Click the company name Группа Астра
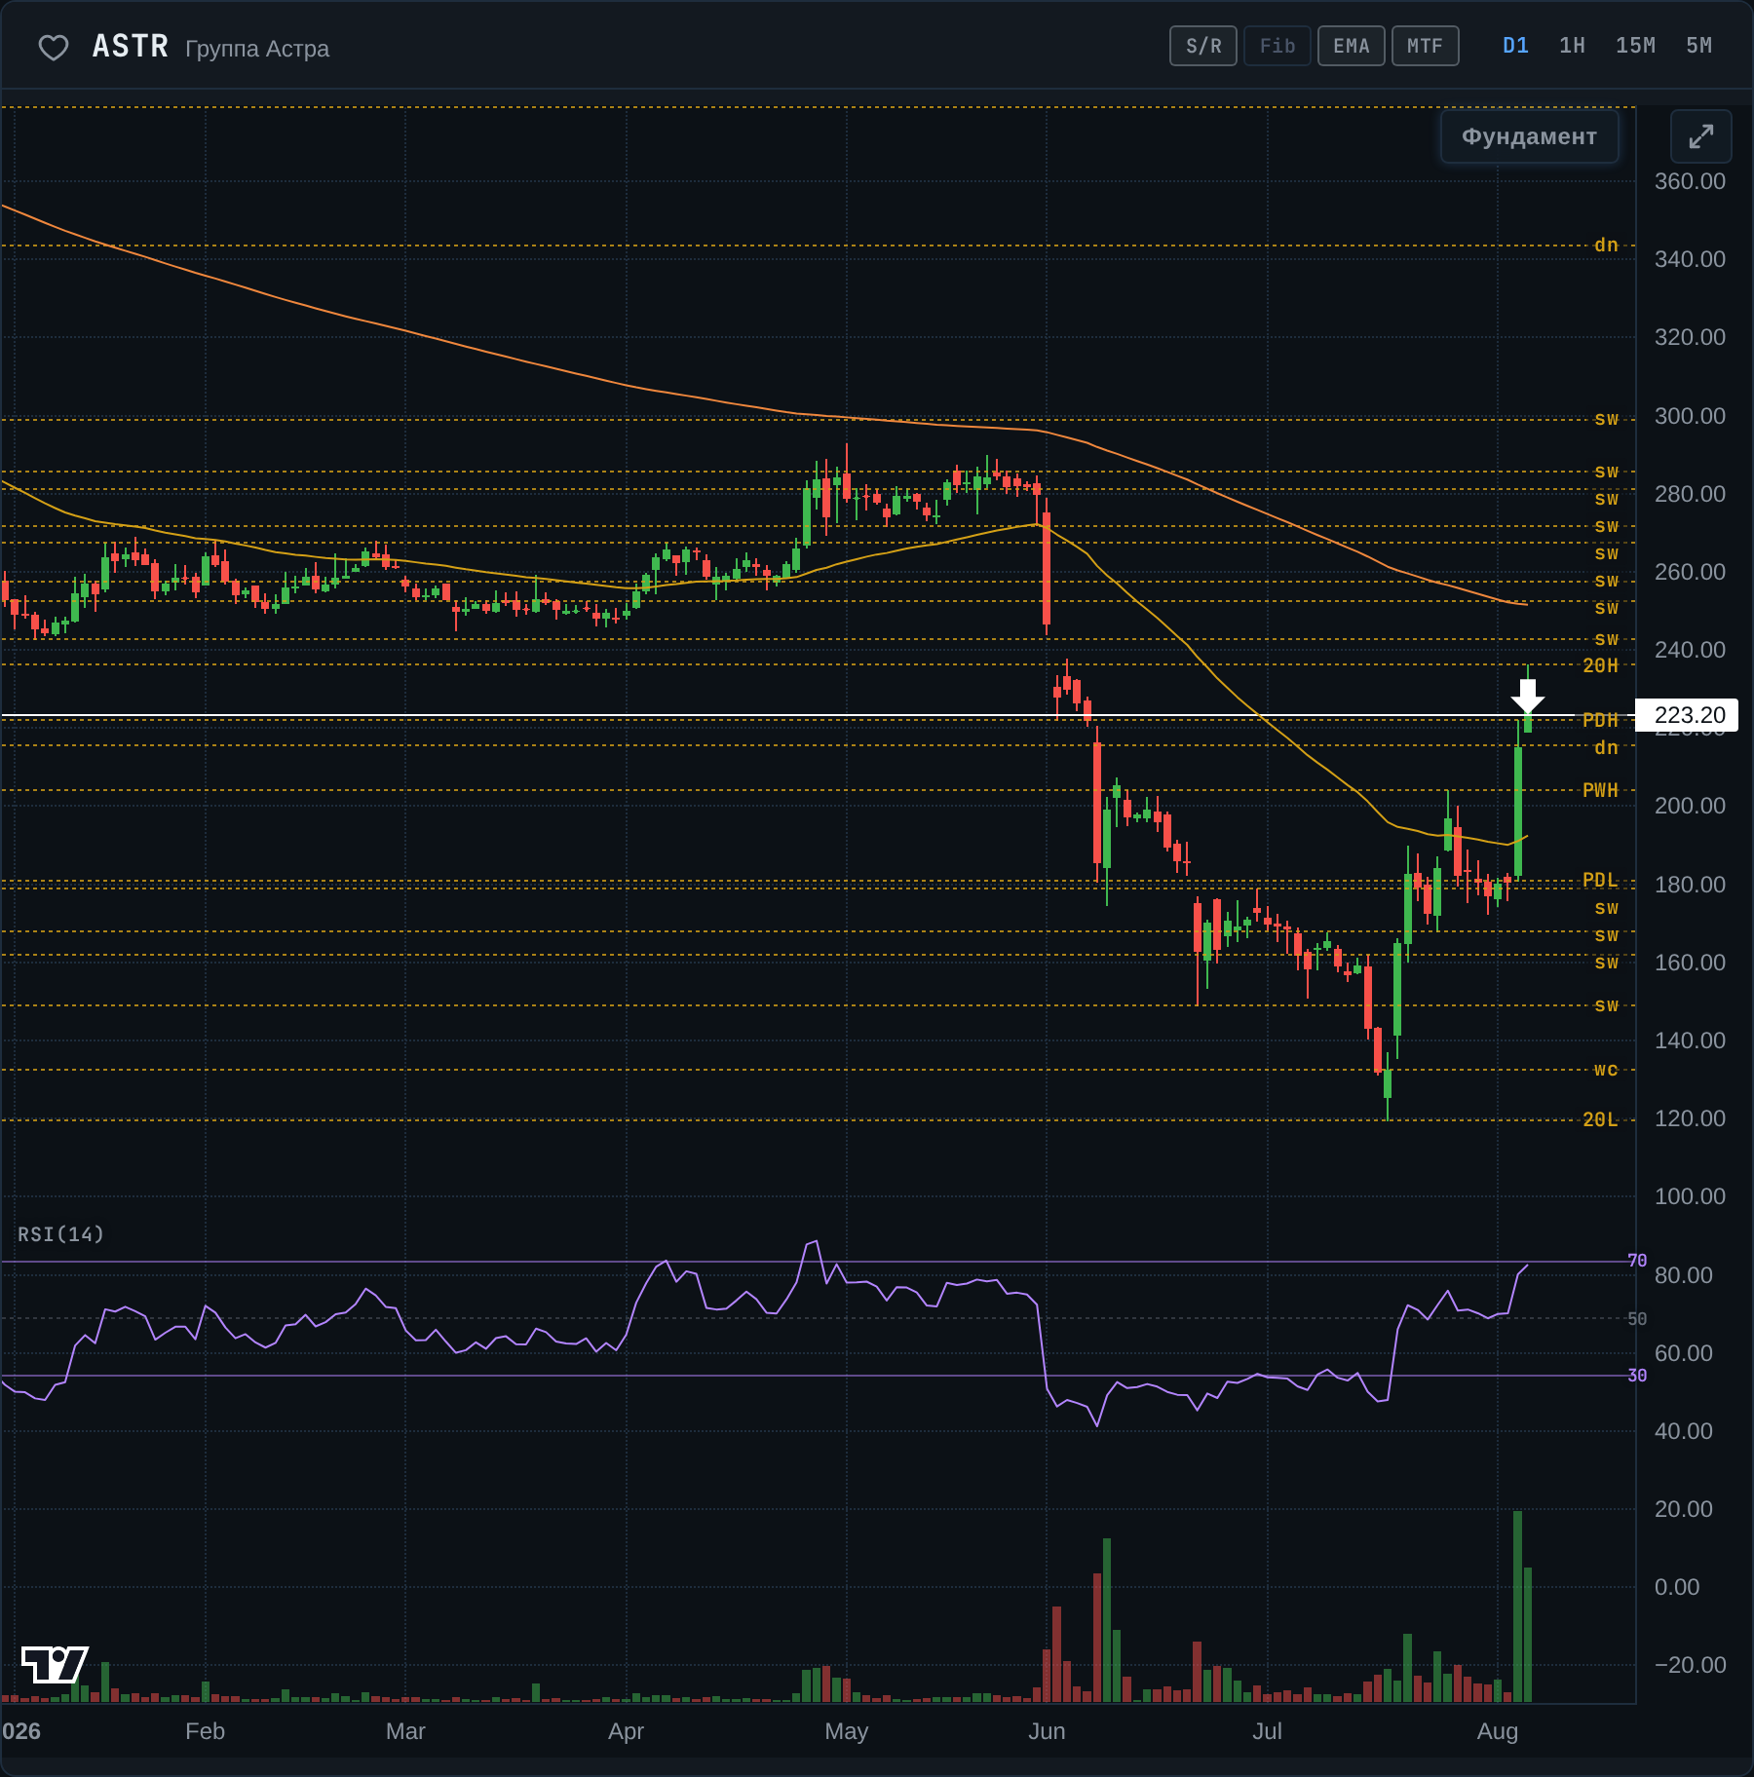This screenshot has width=1754, height=1777. [x=257, y=49]
